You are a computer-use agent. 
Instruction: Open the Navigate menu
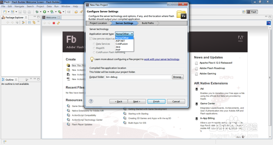click(19, 6)
